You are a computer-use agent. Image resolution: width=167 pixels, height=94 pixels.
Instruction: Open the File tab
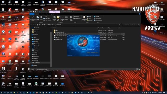pyautogui.click(x=32, y=14)
